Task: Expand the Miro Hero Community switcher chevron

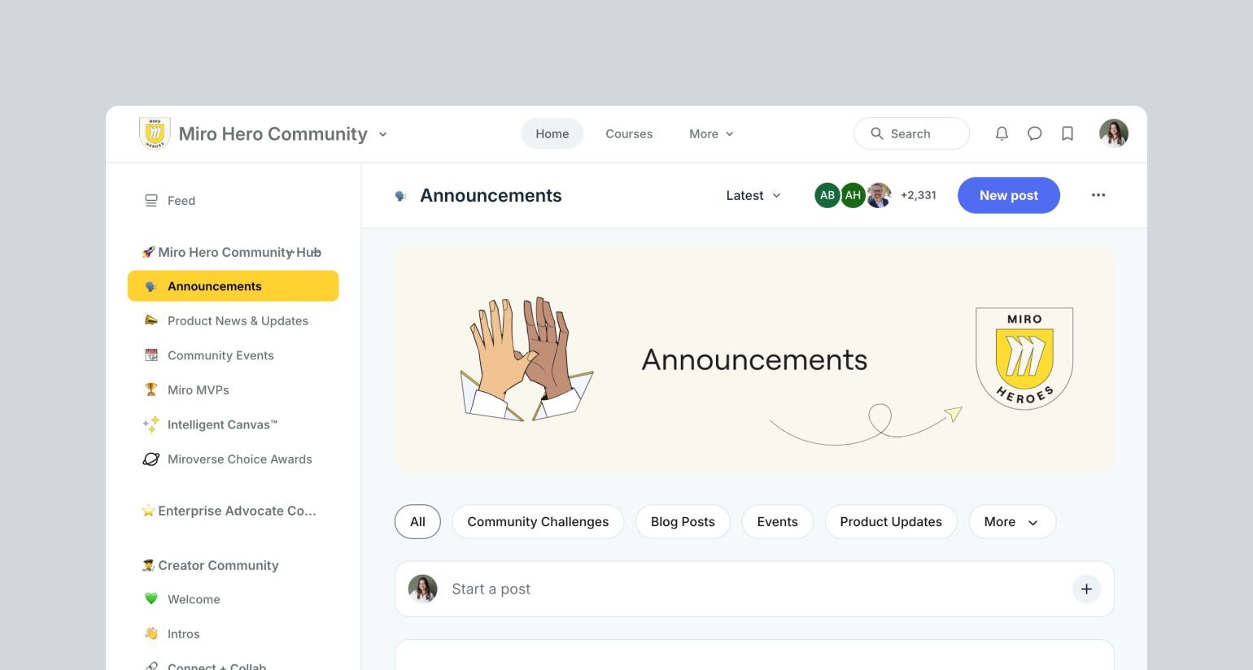Action: point(383,134)
